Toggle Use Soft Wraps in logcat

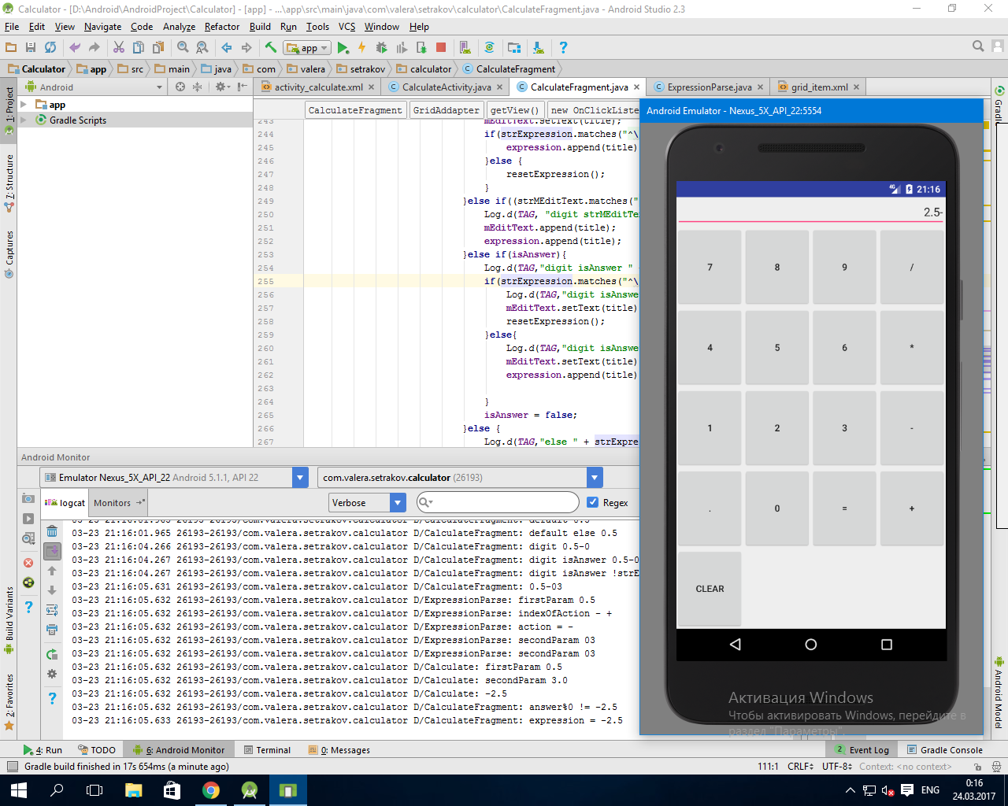(52, 610)
